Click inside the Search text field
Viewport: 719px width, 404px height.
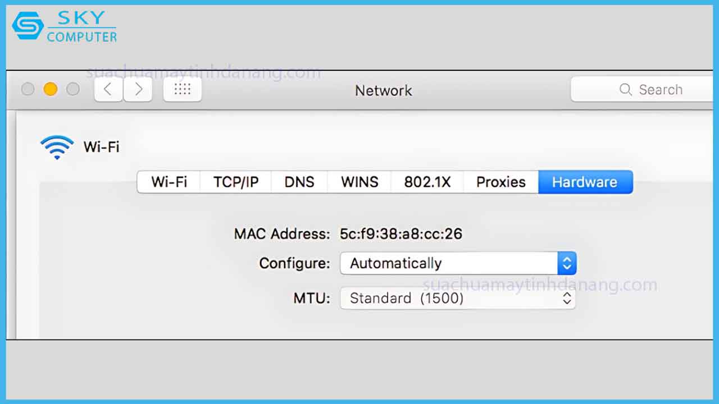pos(668,90)
